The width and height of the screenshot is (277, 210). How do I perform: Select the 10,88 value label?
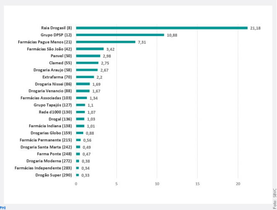pos(172,35)
